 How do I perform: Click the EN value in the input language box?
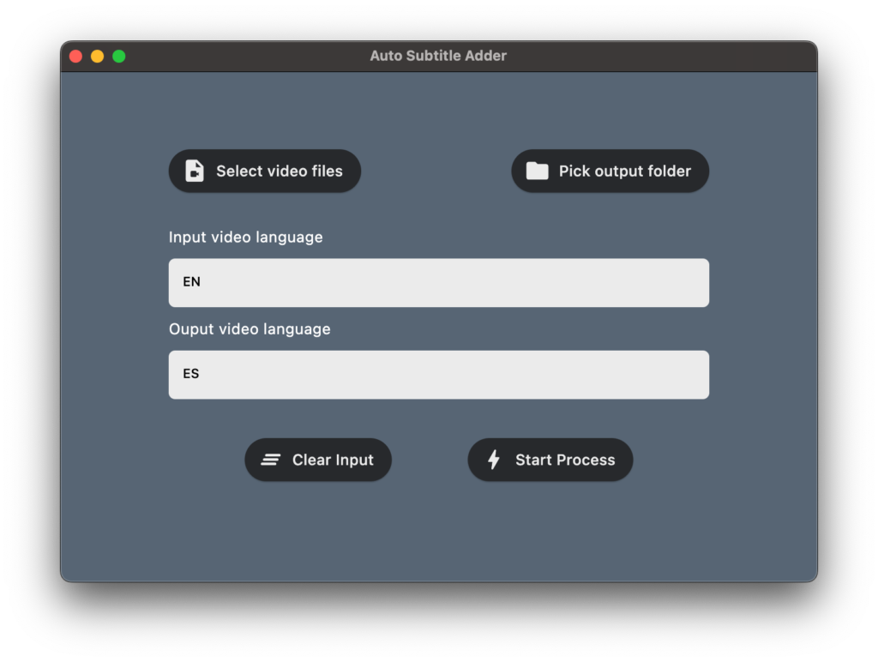pos(191,281)
